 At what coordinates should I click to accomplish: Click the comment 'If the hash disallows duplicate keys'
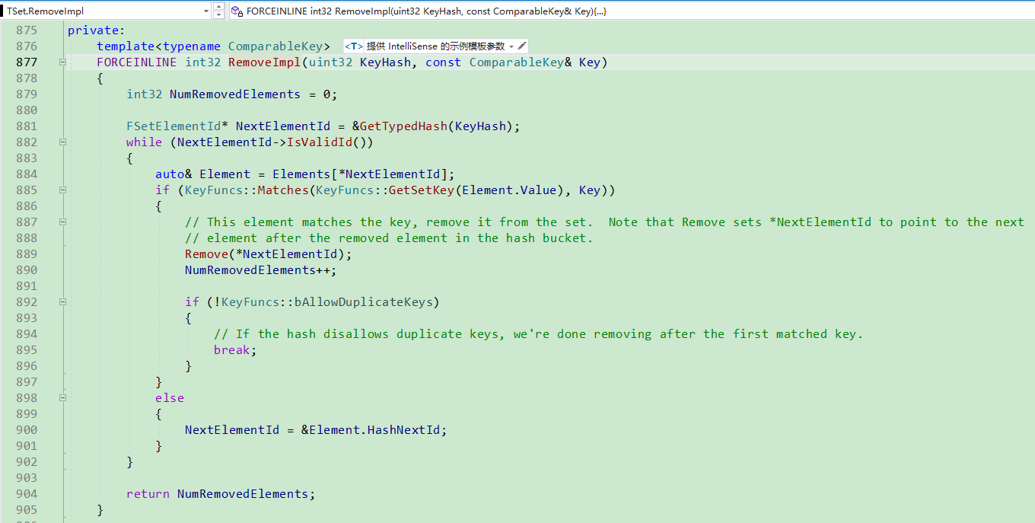[x=538, y=334]
